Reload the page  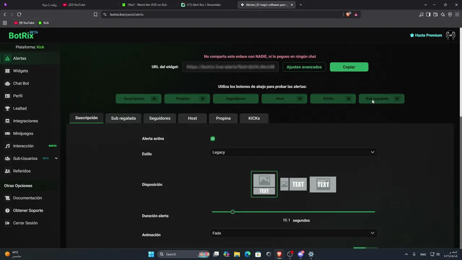pos(19,14)
